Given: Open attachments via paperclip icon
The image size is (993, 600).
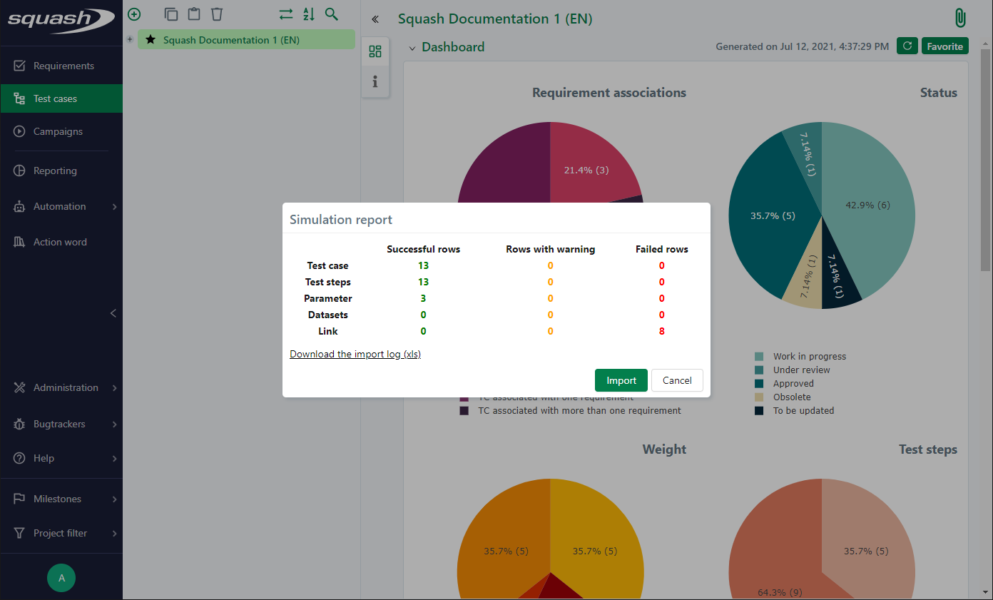Looking at the screenshot, I should [x=960, y=19].
